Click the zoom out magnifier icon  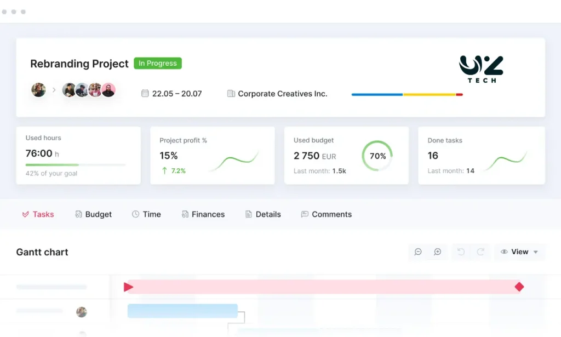click(x=418, y=252)
